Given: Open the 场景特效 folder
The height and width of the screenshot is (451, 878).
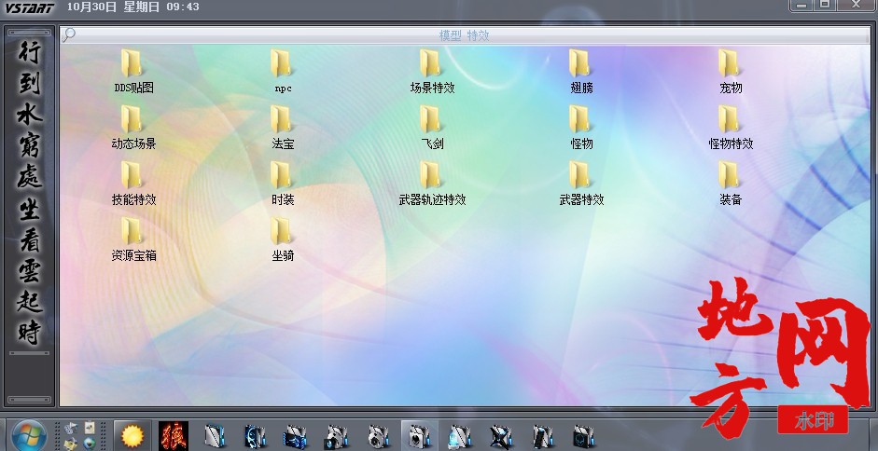Looking at the screenshot, I should (x=432, y=71).
